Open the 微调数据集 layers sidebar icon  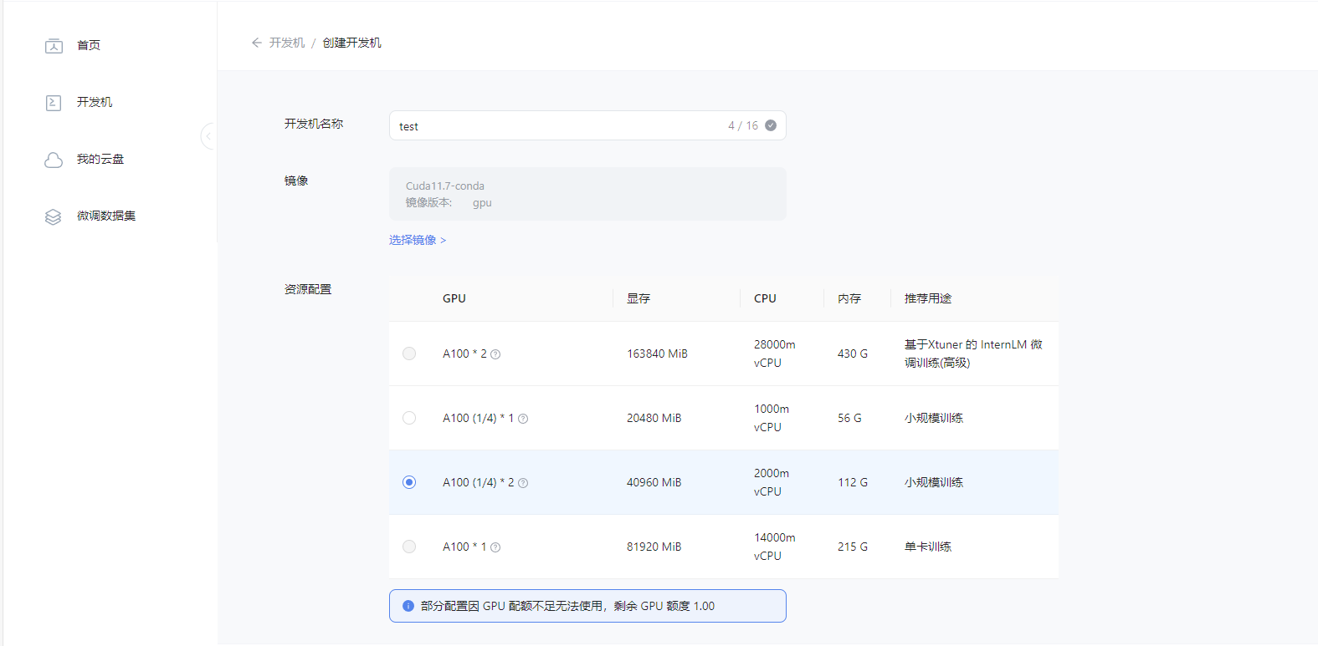(54, 216)
